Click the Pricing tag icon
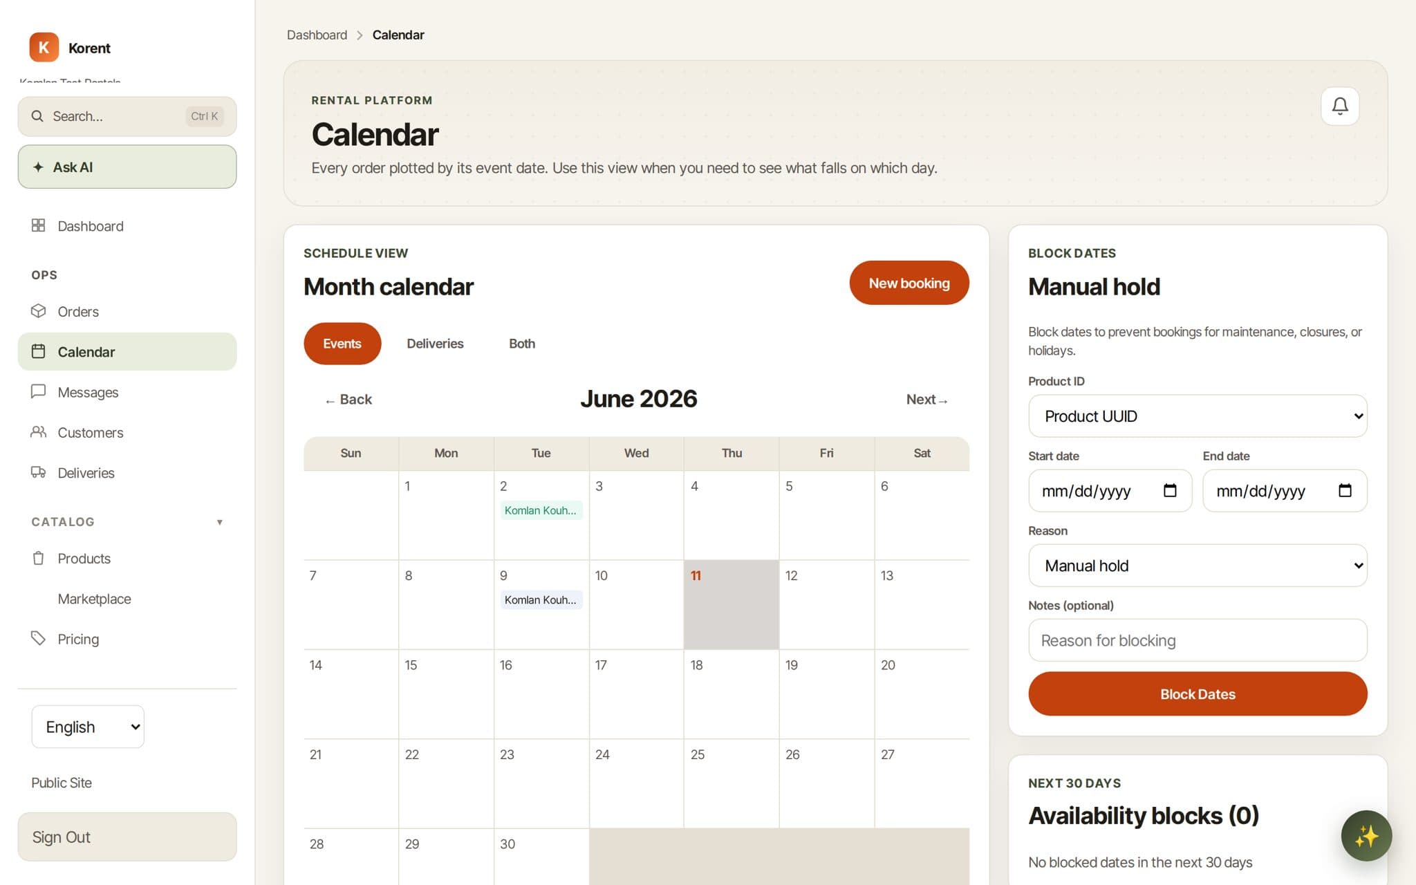 [39, 638]
